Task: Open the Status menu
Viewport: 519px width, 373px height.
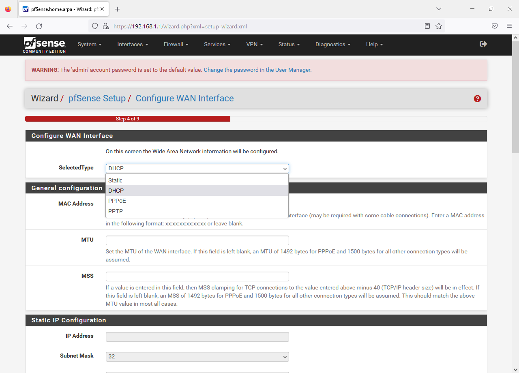Action: (289, 44)
